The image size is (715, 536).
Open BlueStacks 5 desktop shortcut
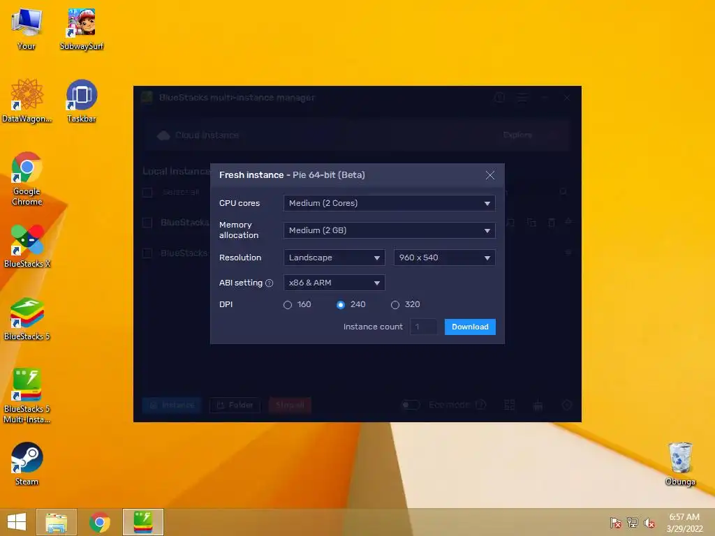27,318
